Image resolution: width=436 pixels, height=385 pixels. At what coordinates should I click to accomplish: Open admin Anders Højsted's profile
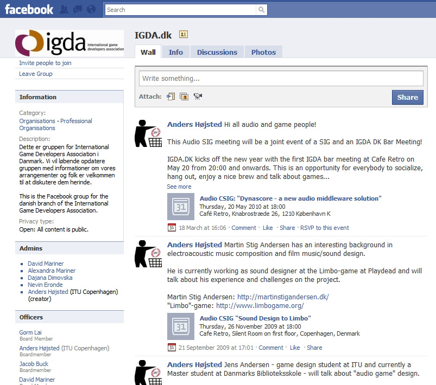[x=48, y=292]
